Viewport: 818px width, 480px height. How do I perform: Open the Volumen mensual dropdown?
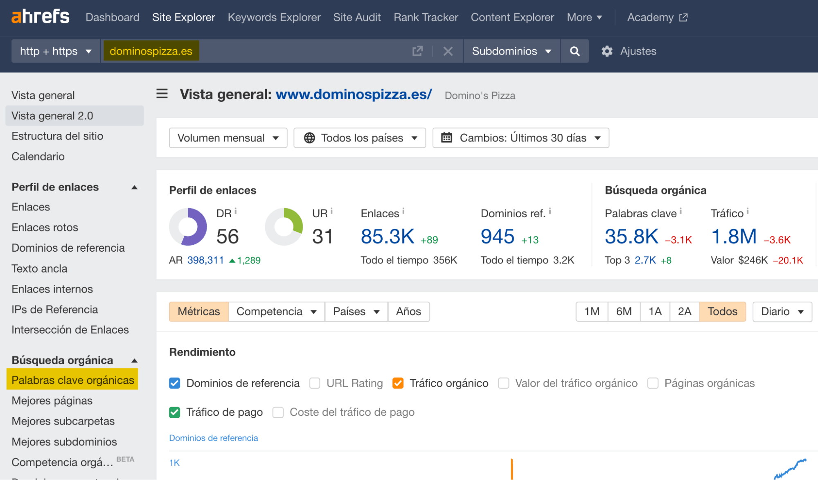[x=228, y=138]
